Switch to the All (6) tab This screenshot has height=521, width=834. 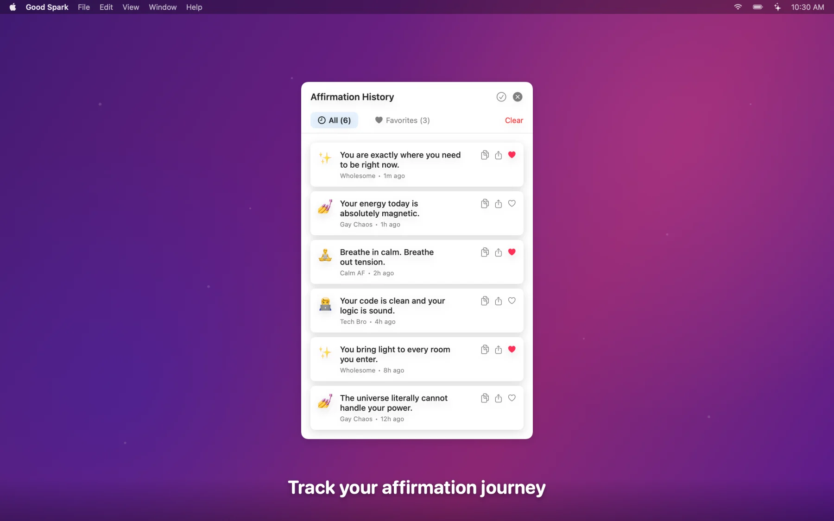[334, 120]
